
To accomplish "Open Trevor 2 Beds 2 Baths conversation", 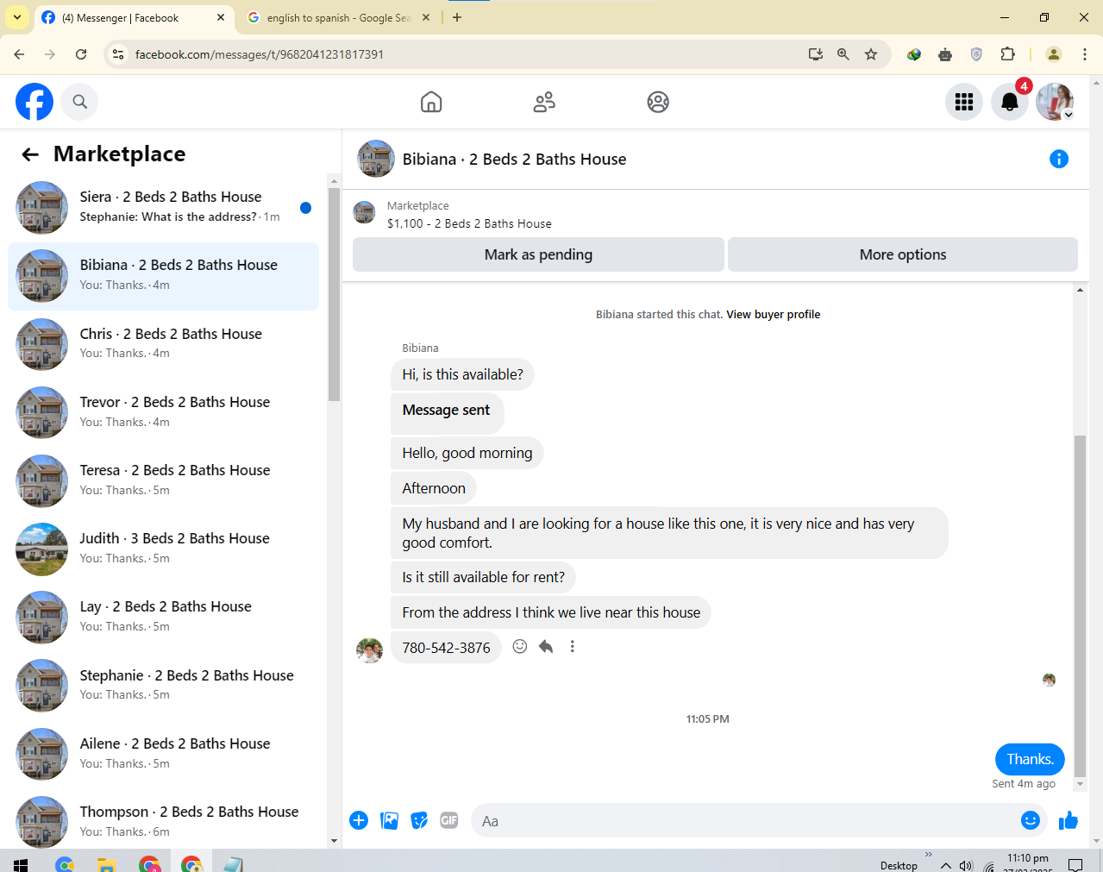I will (x=164, y=412).
